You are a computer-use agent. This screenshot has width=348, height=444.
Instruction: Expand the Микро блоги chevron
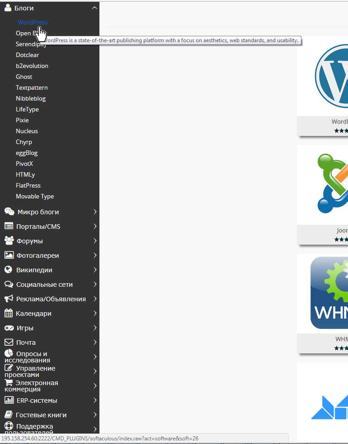(x=95, y=212)
